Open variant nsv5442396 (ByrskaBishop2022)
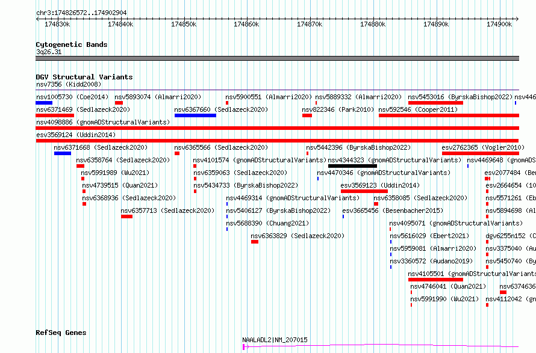This screenshot has width=536, height=353. click(358, 147)
